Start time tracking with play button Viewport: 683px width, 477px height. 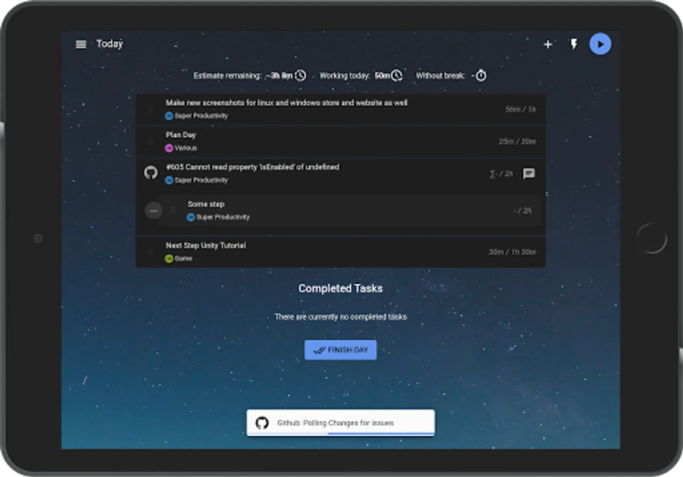[600, 44]
